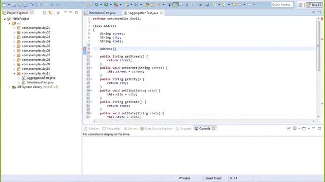The image size is (325, 182).
Task: Open the Snippets view tab
Action: pos(184,128)
